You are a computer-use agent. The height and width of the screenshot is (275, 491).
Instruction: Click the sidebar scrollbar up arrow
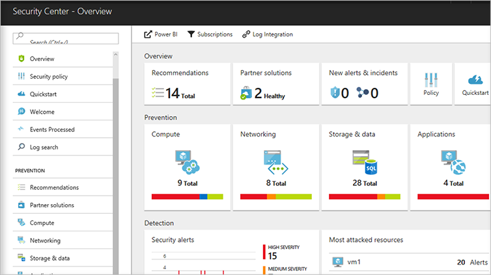coord(115,55)
